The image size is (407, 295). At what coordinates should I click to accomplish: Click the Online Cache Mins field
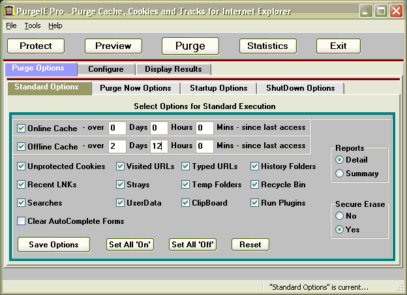point(205,128)
